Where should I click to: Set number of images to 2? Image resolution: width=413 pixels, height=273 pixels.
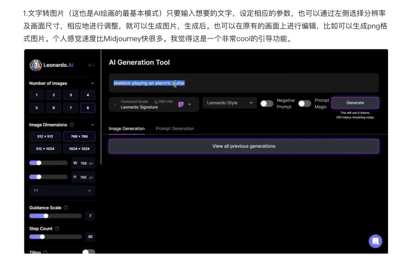(x=54, y=95)
